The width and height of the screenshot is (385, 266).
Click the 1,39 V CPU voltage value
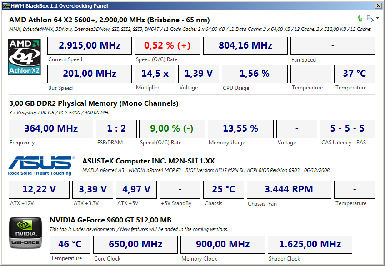click(198, 74)
